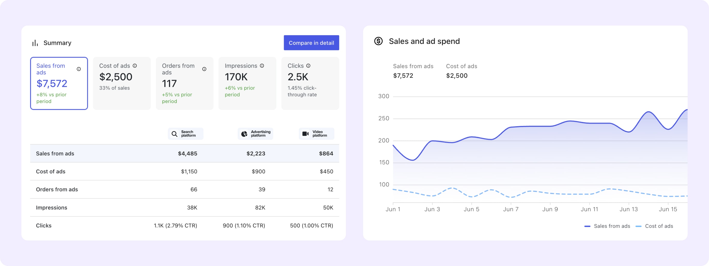Select the Sales from ads summary card
709x266 pixels.
click(59, 83)
